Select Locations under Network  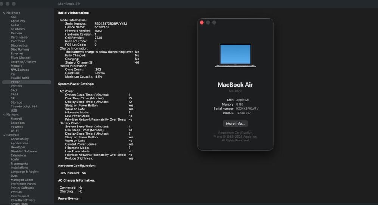point(18,123)
